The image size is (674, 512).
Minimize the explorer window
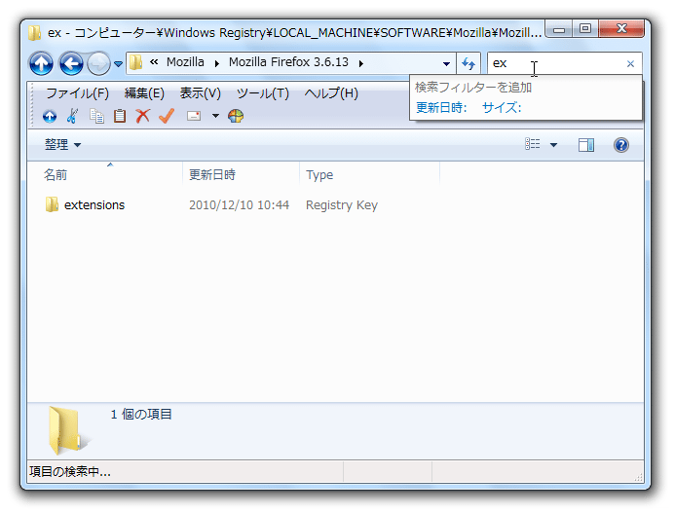pyautogui.click(x=559, y=29)
